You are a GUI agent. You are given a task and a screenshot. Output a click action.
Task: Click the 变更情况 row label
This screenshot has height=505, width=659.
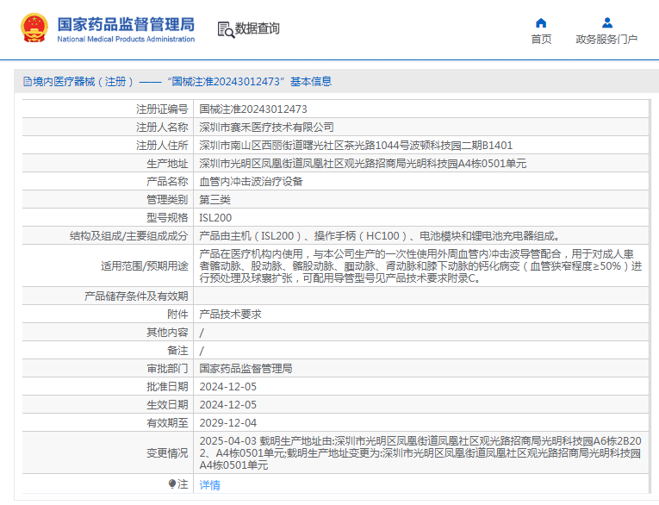coord(167,453)
